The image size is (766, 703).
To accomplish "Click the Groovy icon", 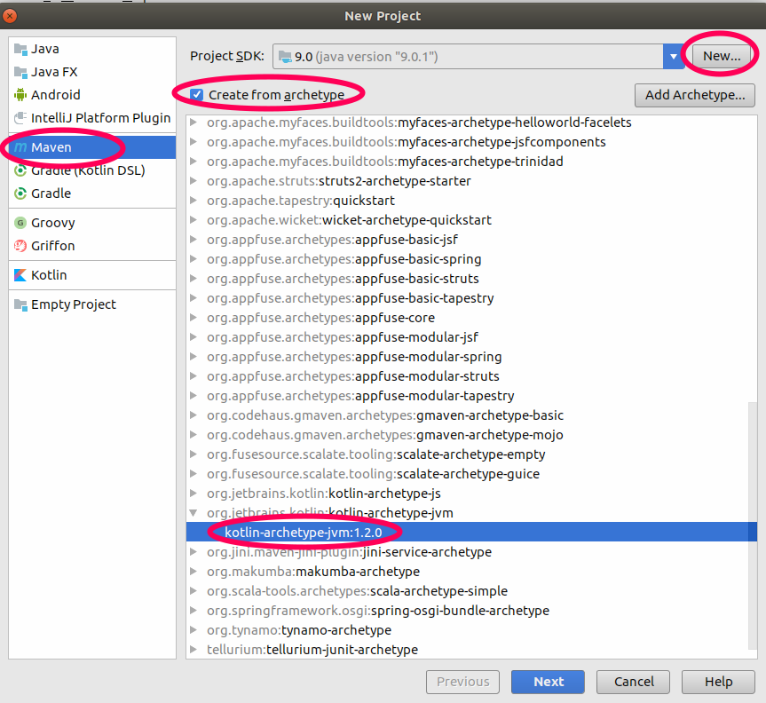I will (20, 223).
